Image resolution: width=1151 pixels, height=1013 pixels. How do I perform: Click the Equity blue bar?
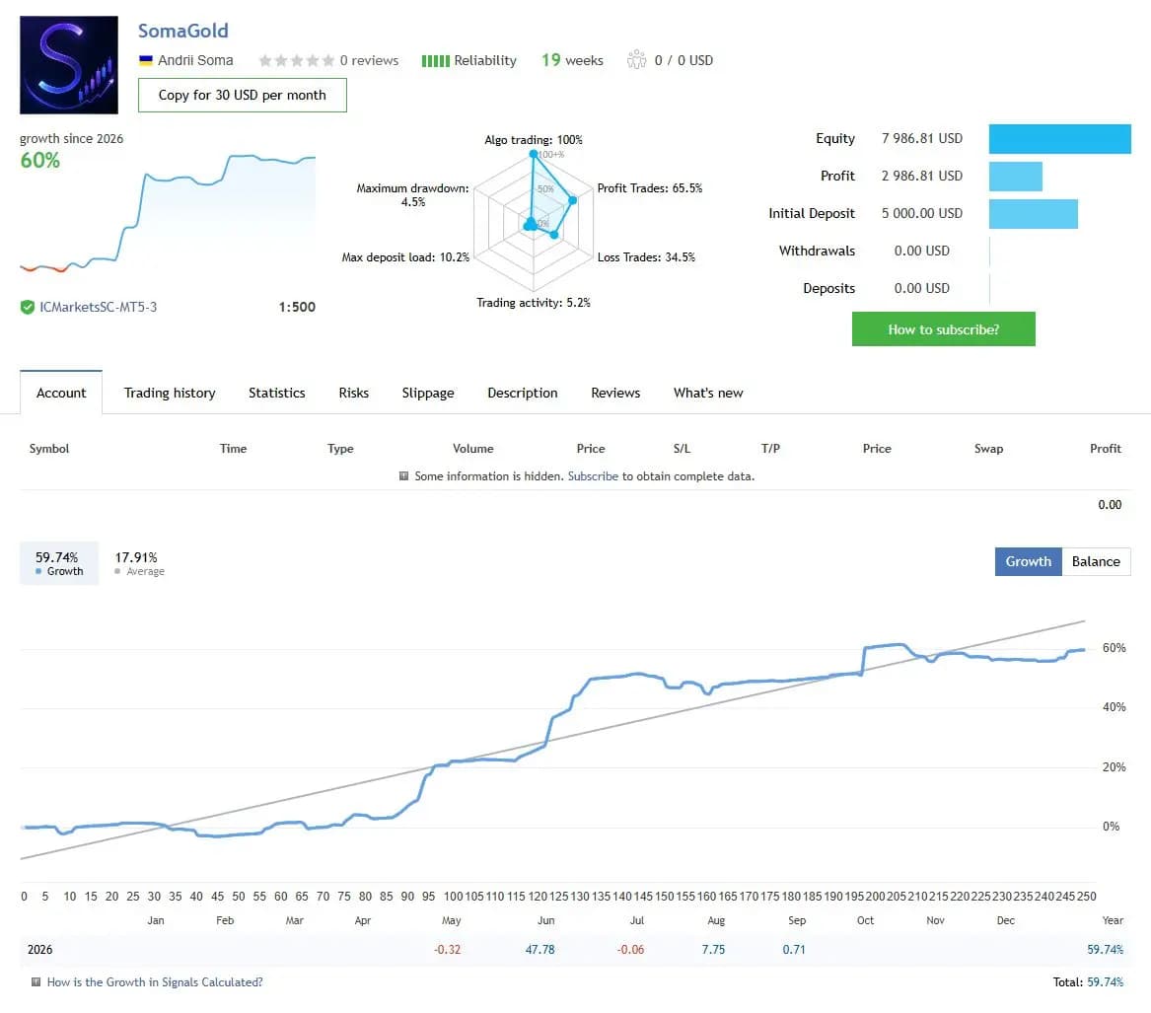click(1059, 139)
